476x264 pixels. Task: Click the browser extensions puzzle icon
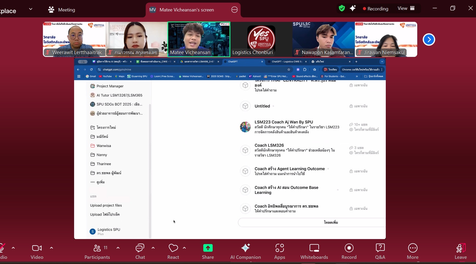[x=305, y=69]
